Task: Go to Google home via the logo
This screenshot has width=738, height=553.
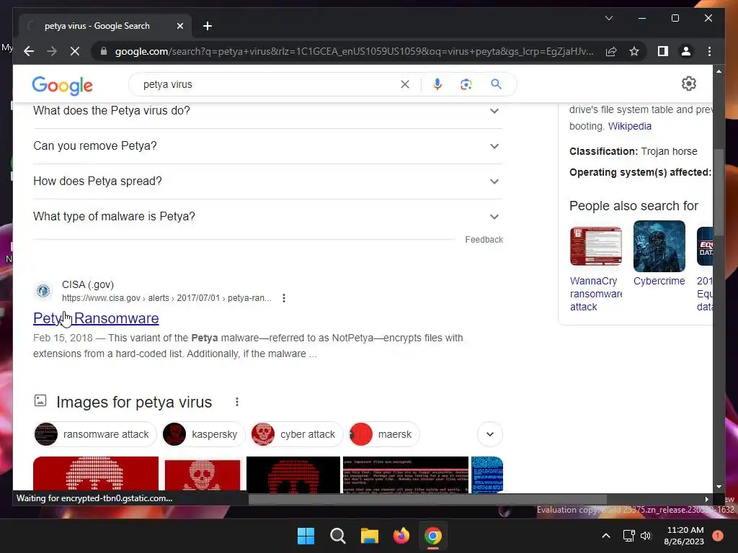Action: (x=62, y=85)
